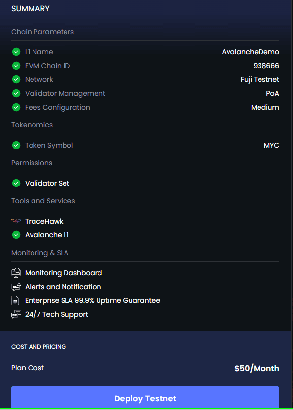
Task: Click the check mark next to Token Symbol
Action: [16, 145]
